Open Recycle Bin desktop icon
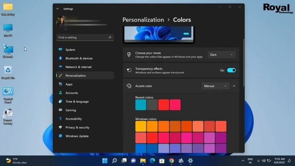Screen dimensions: 295x166 point(8,73)
